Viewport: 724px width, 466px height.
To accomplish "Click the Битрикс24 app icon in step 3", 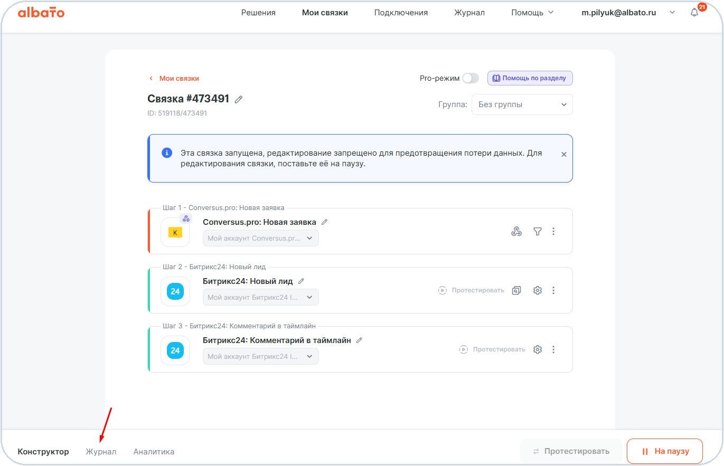I will (x=175, y=350).
